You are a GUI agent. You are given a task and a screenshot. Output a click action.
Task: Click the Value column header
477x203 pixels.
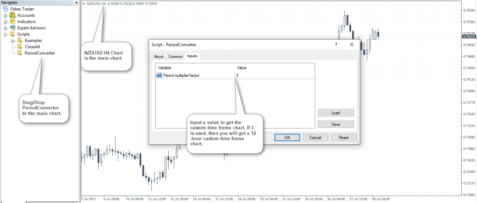click(x=274, y=68)
